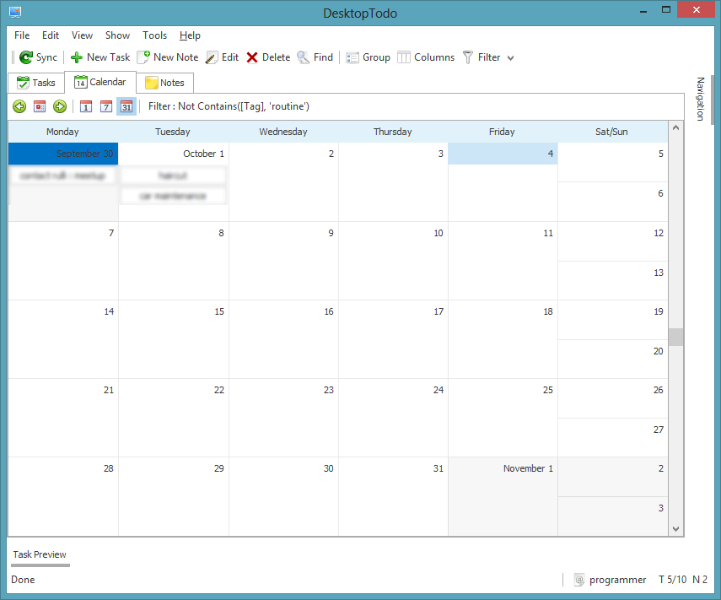Click the DesktopTodo app icon in title bar
The image size is (721, 600).
pos(15,12)
